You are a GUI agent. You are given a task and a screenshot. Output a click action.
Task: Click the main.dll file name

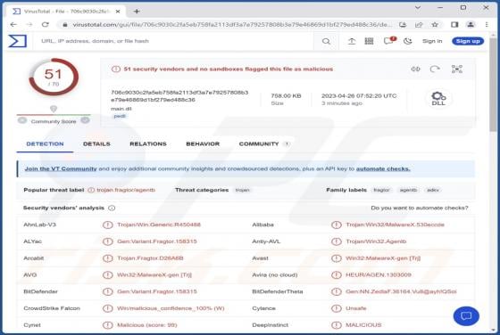pyautogui.click(x=121, y=109)
